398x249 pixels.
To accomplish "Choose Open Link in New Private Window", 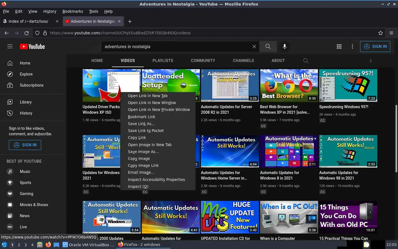I will pyautogui.click(x=158, y=110).
